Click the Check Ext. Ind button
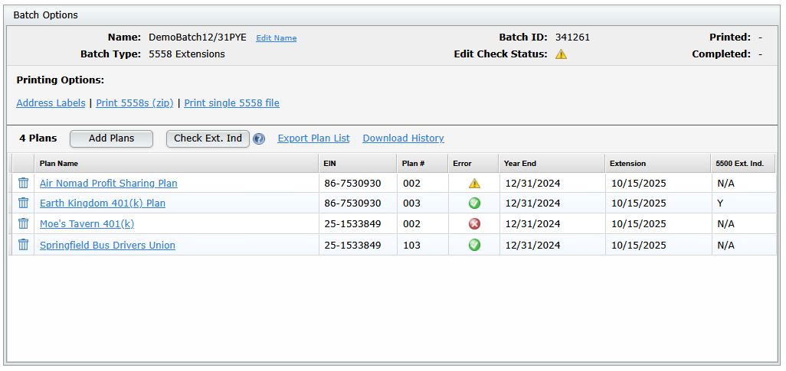 (208, 138)
